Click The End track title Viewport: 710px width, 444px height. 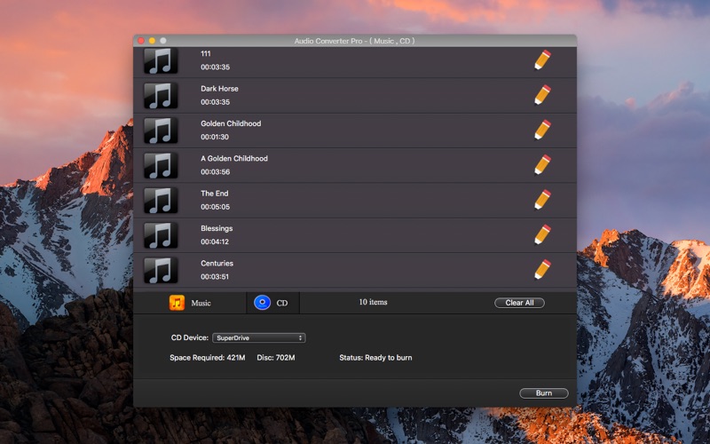[215, 193]
